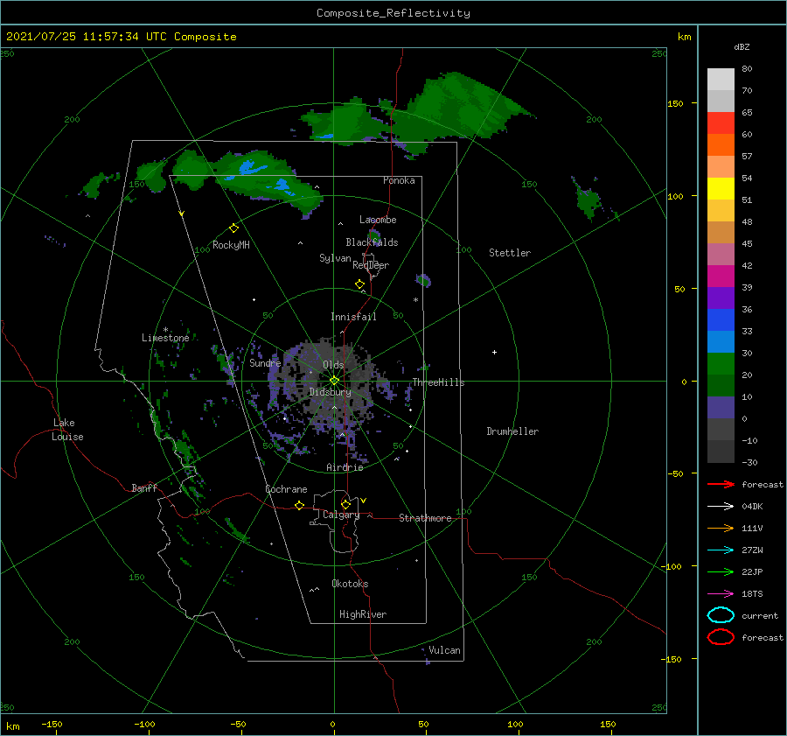Click the Strathmore town label
This screenshot has width=787, height=736.
coord(425,518)
